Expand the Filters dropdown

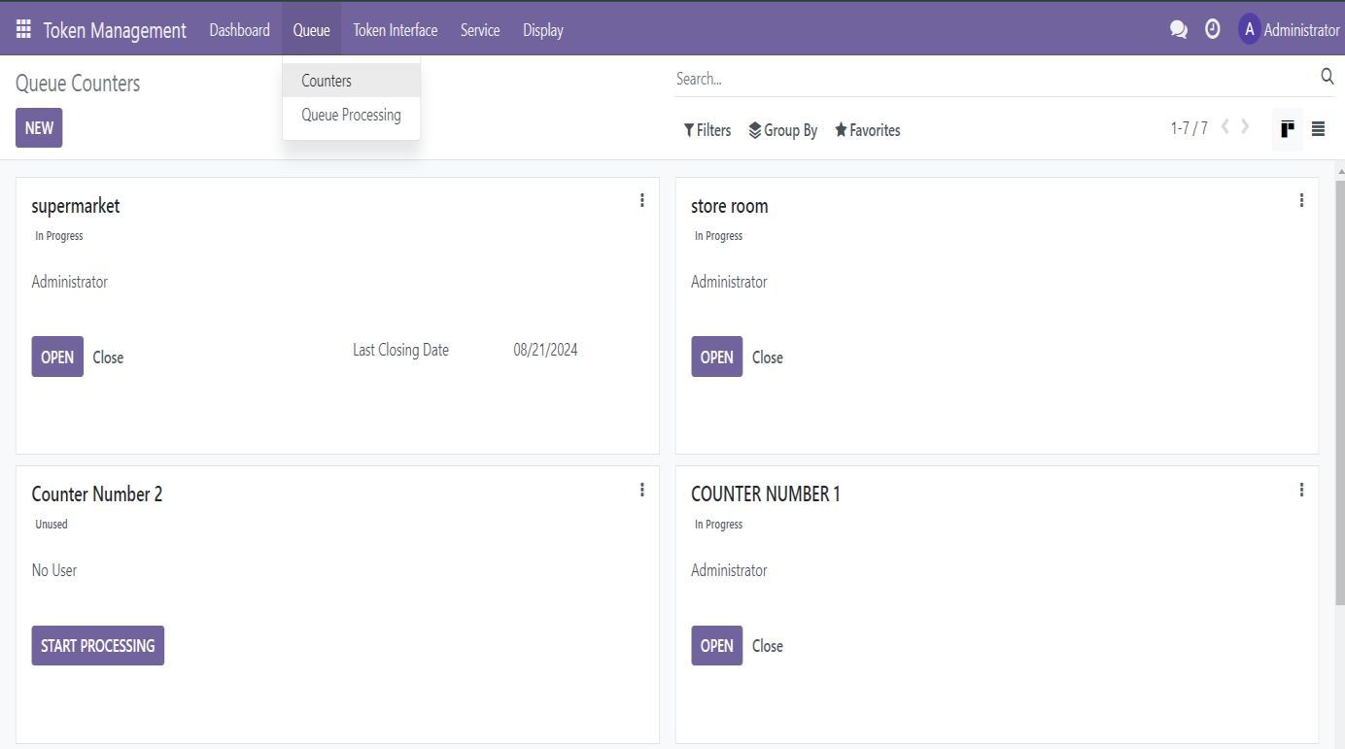tap(707, 130)
